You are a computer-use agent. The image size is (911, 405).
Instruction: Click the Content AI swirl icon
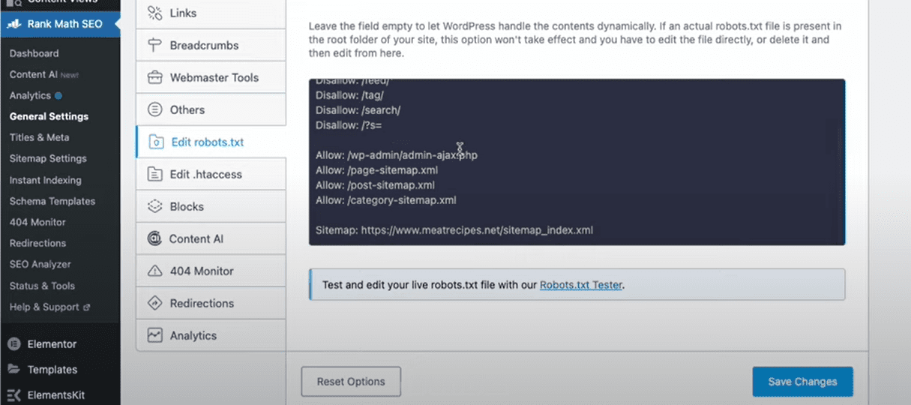(155, 238)
